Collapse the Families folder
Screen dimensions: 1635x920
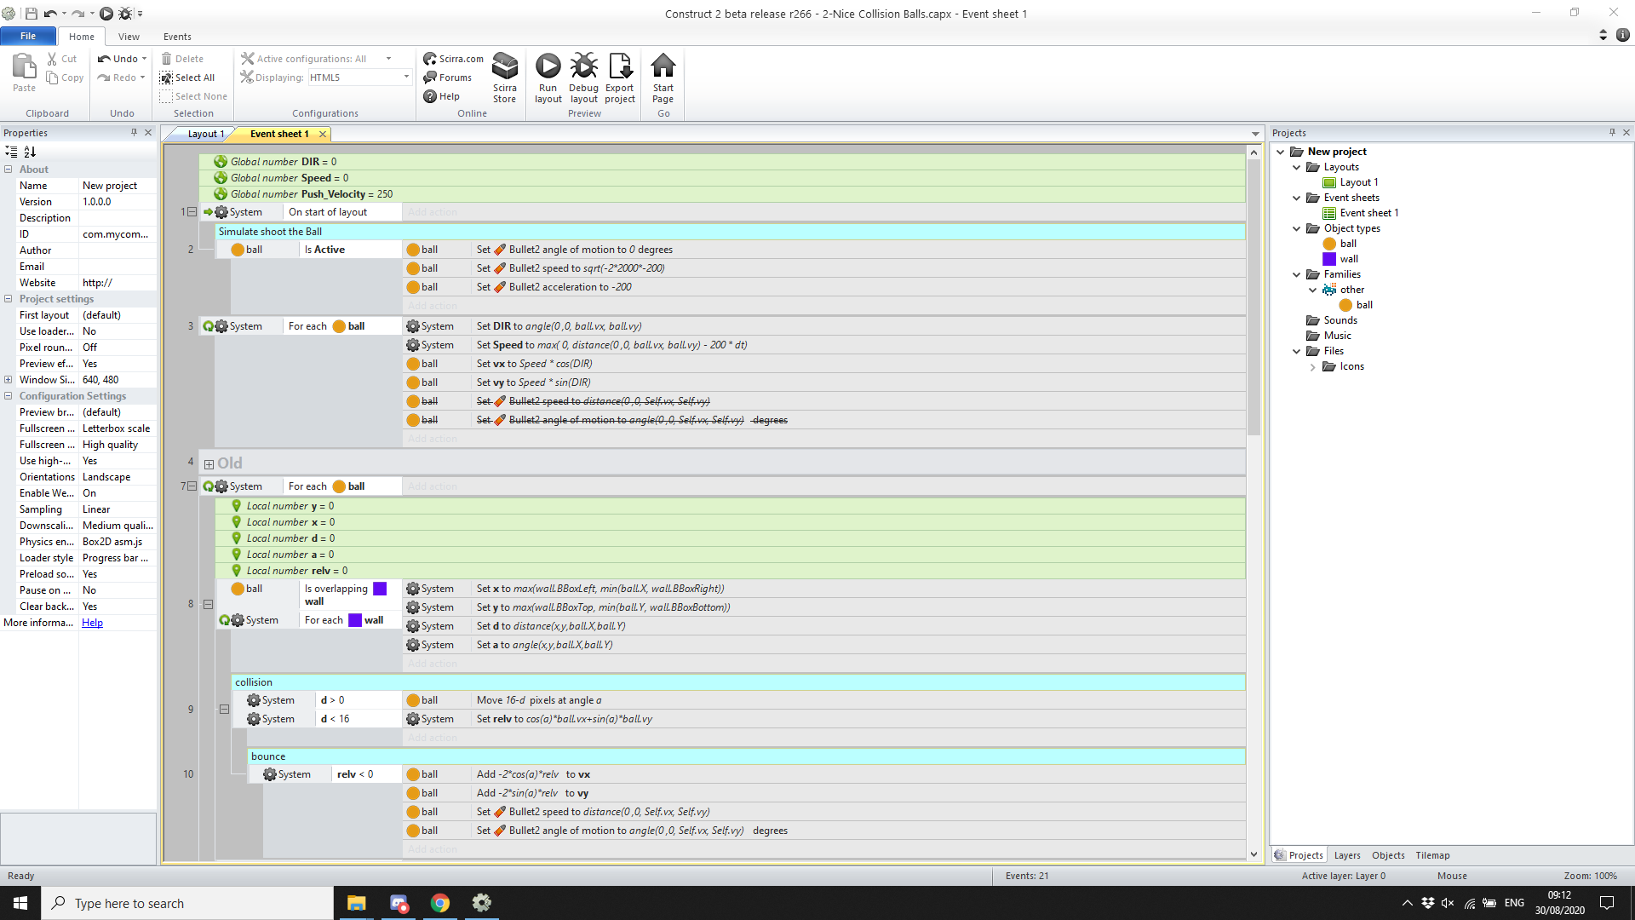pos(1297,274)
